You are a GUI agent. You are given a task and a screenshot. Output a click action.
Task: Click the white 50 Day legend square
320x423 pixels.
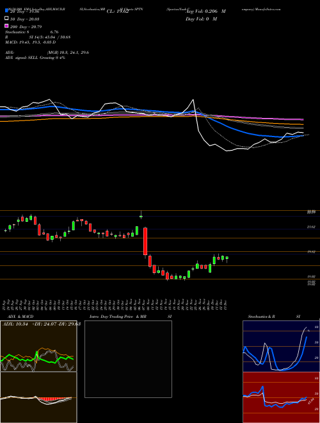[x=6, y=19]
